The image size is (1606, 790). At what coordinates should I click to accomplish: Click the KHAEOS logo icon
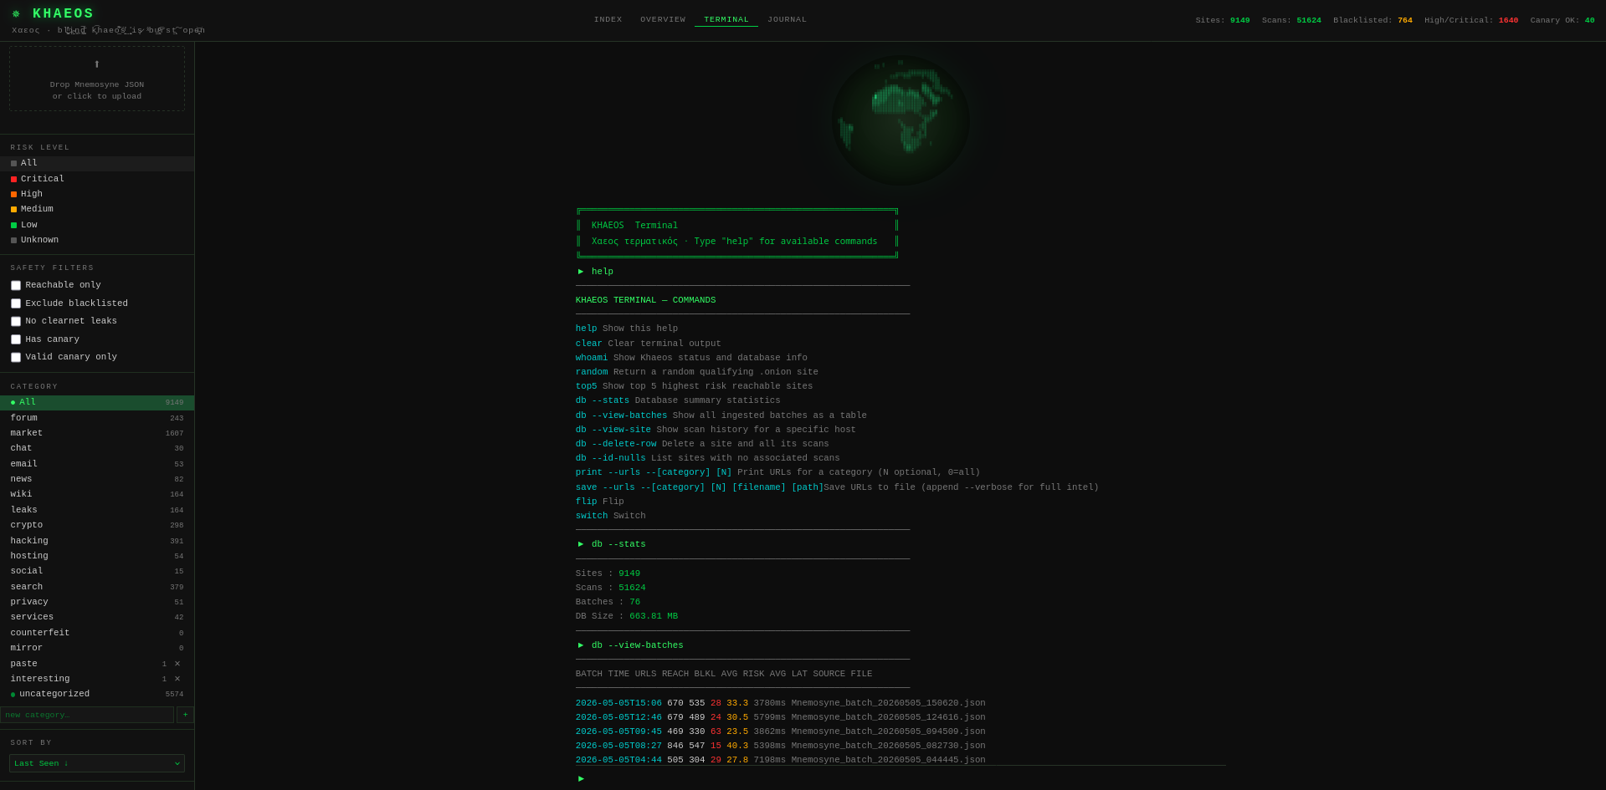(x=16, y=13)
